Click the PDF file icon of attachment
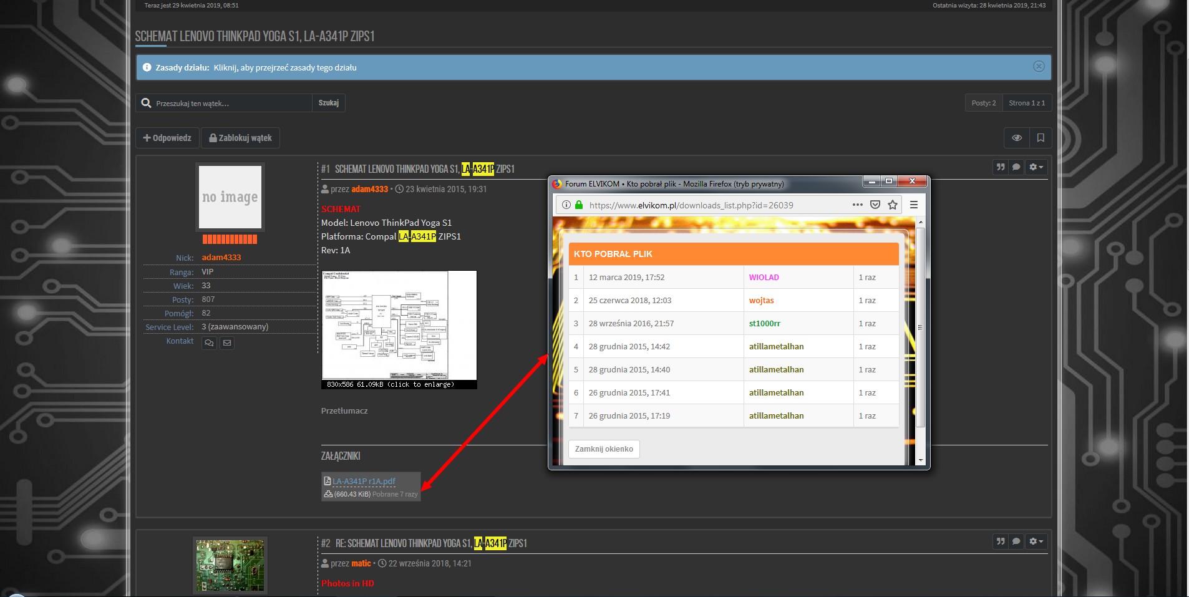The width and height of the screenshot is (1189, 597). [x=328, y=481]
